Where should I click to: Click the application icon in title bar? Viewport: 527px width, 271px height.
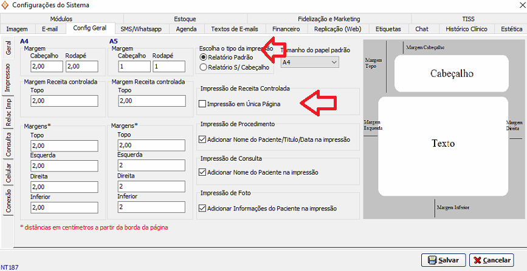6,5
